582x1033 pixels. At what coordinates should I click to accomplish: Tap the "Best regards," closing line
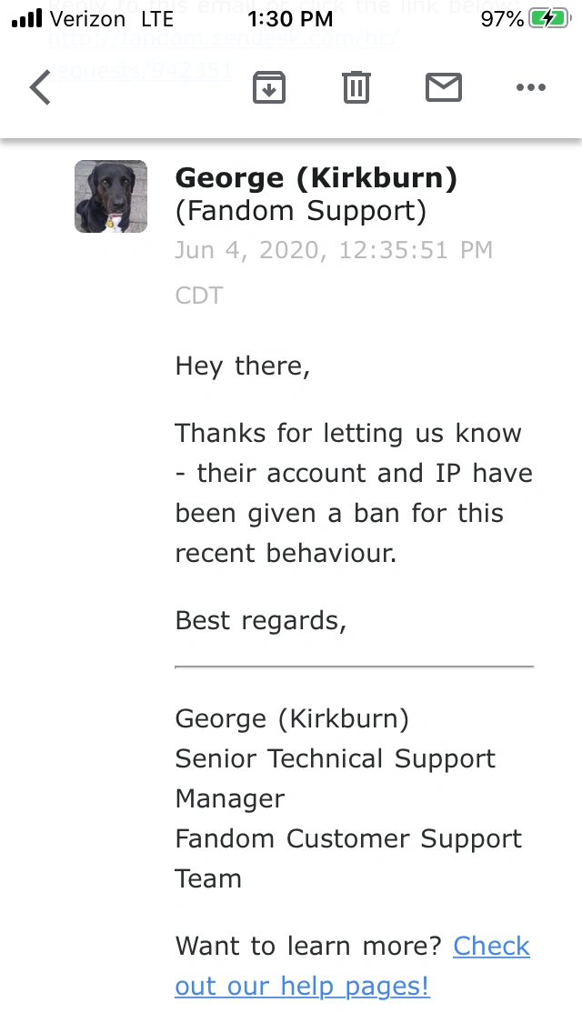261,620
